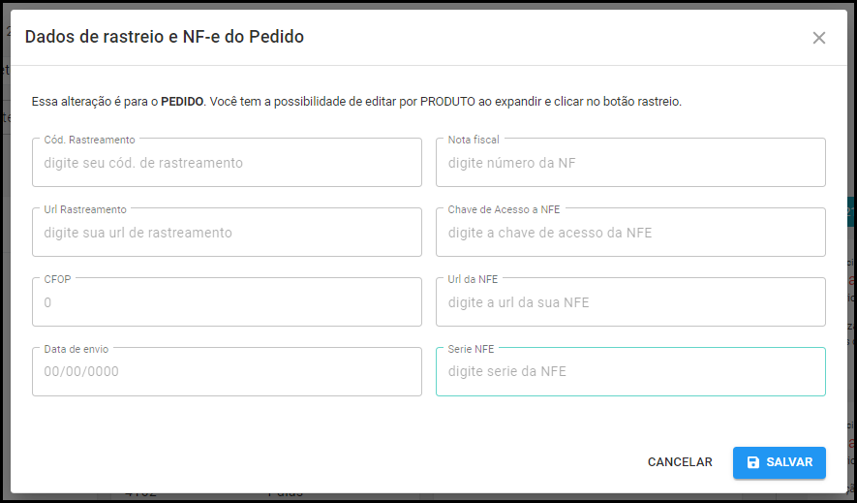Close the tracking data dialog with X
The width and height of the screenshot is (857, 503).
click(x=818, y=38)
